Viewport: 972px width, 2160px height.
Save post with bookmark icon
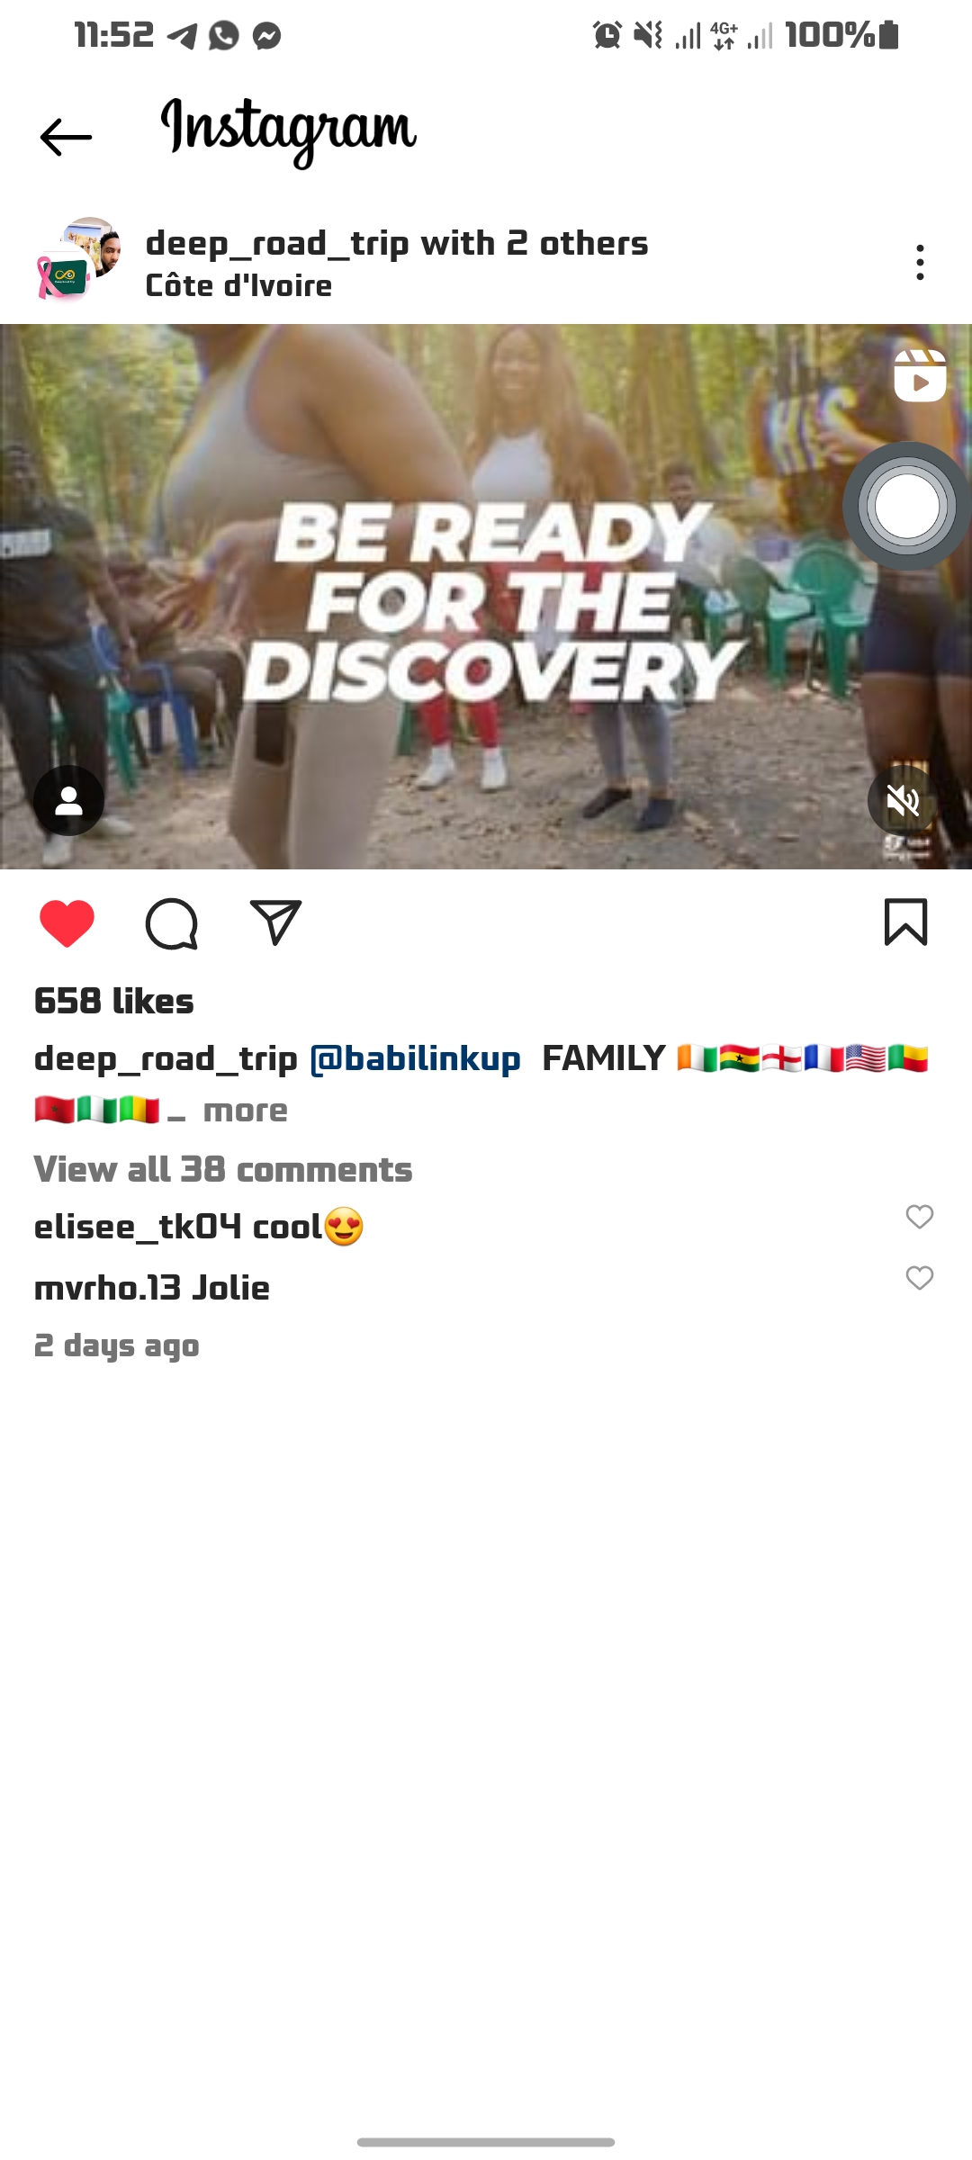click(905, 922)
